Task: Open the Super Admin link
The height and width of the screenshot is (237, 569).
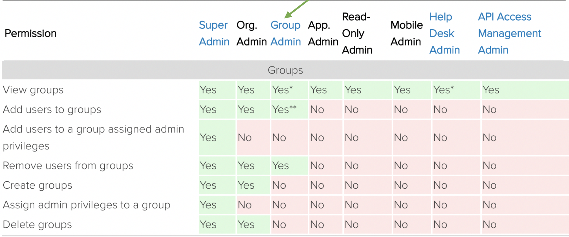Action: (x=214, y=33)
